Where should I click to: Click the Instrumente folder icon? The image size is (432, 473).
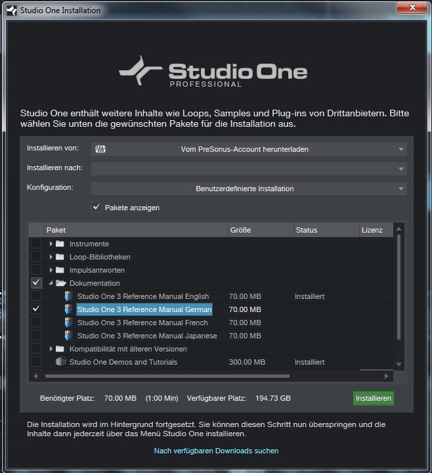60,244
